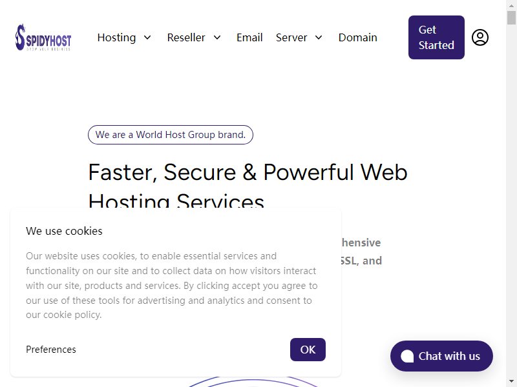Open the Domain menu item
Image resolution: width=517 pixels, height=387 pixels.
(x=358, y=37)
